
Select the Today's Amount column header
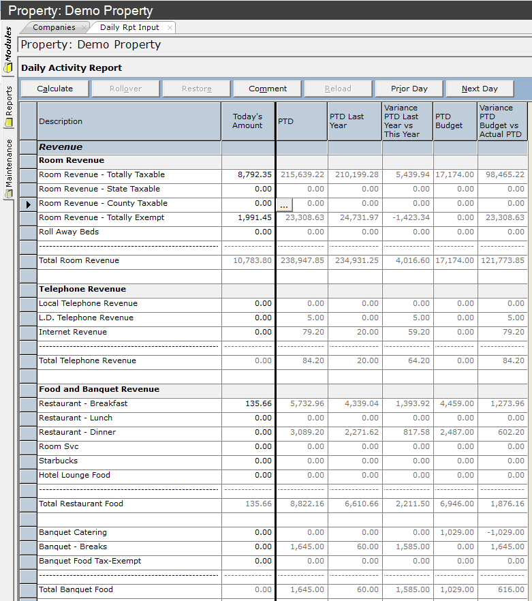pos(247,121)
